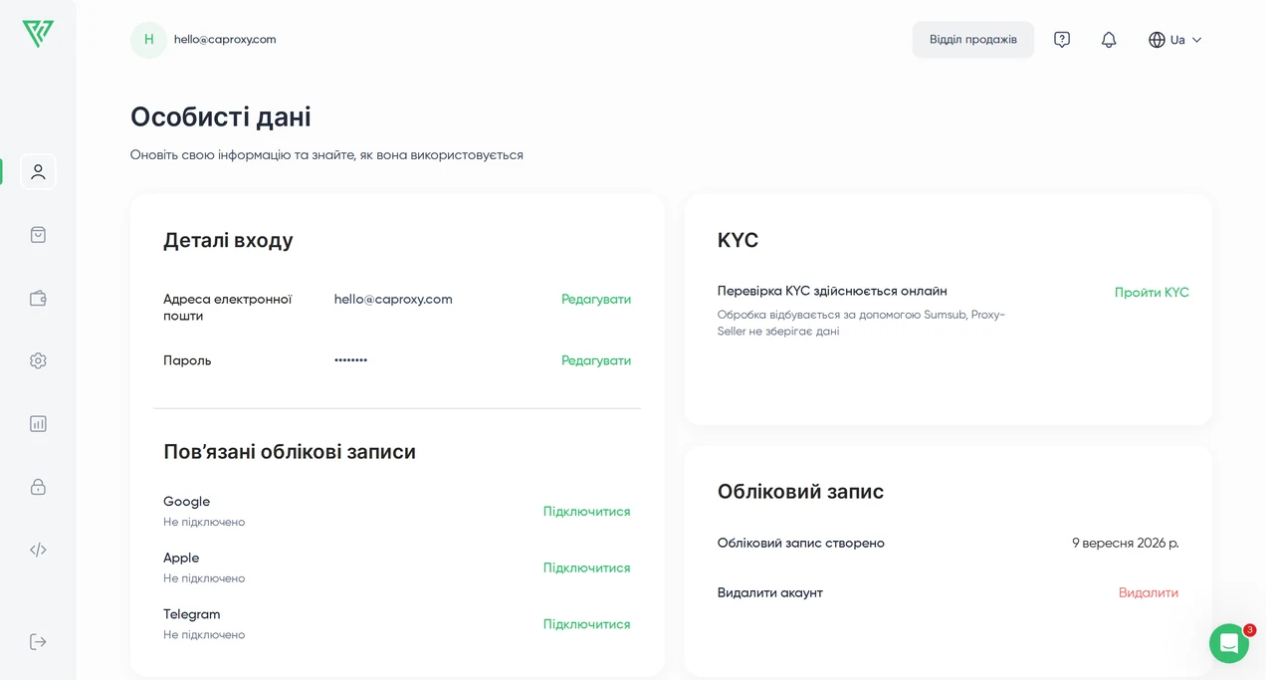Viewport: 1274px width, 680px height.
Task: Open the help question mark icon
Action: point(1062,40)
